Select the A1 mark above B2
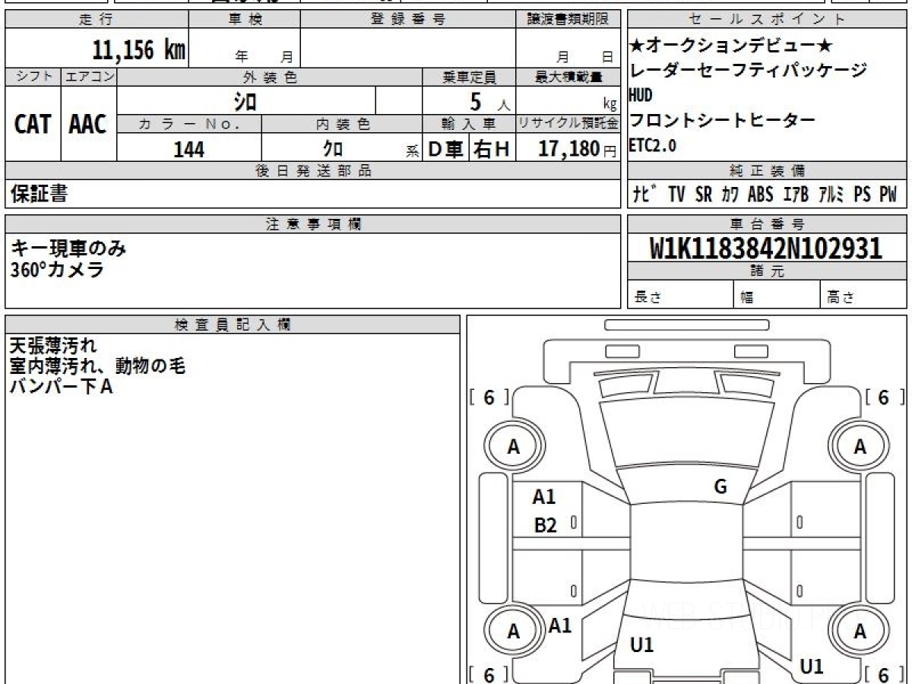 [543, 497]
